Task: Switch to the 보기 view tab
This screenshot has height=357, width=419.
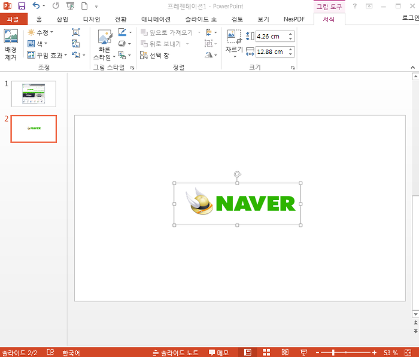Action: pos(263,19)
